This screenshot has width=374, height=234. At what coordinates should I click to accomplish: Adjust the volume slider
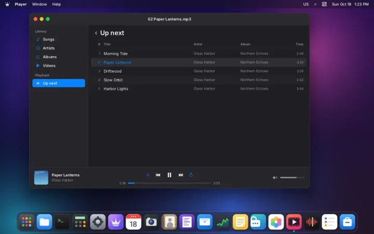tap(292, 178)
